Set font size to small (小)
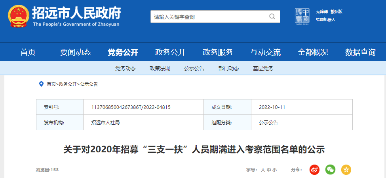Screen dimensions: 386x178 275,170
